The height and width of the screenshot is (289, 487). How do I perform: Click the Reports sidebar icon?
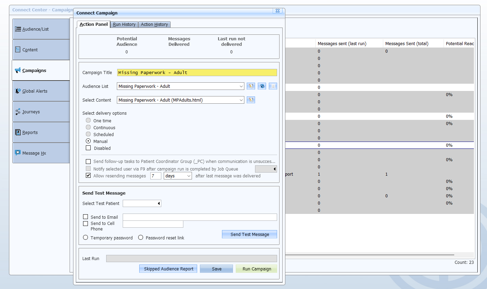pyautogui.click(x=18, y=132)
